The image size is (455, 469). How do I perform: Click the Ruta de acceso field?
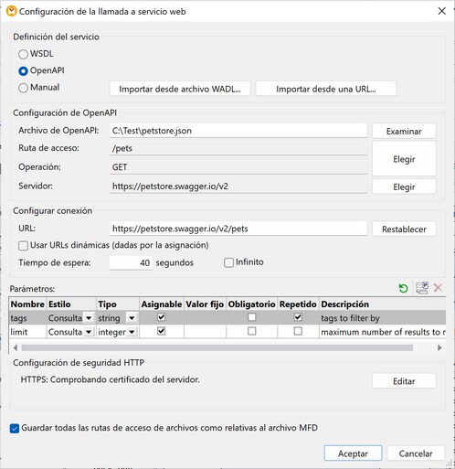coord(238,148)
